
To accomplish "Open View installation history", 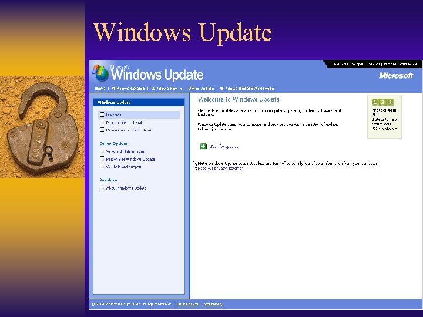I will [126, 152].
